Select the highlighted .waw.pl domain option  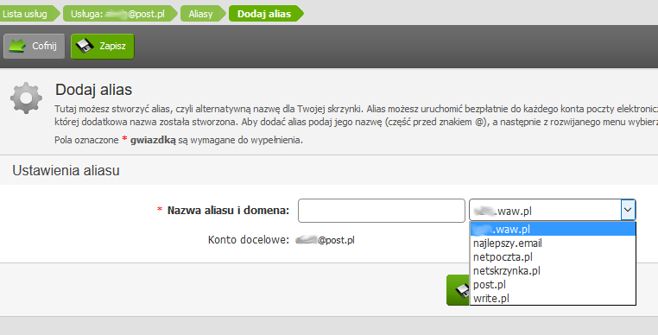[553, 229]
